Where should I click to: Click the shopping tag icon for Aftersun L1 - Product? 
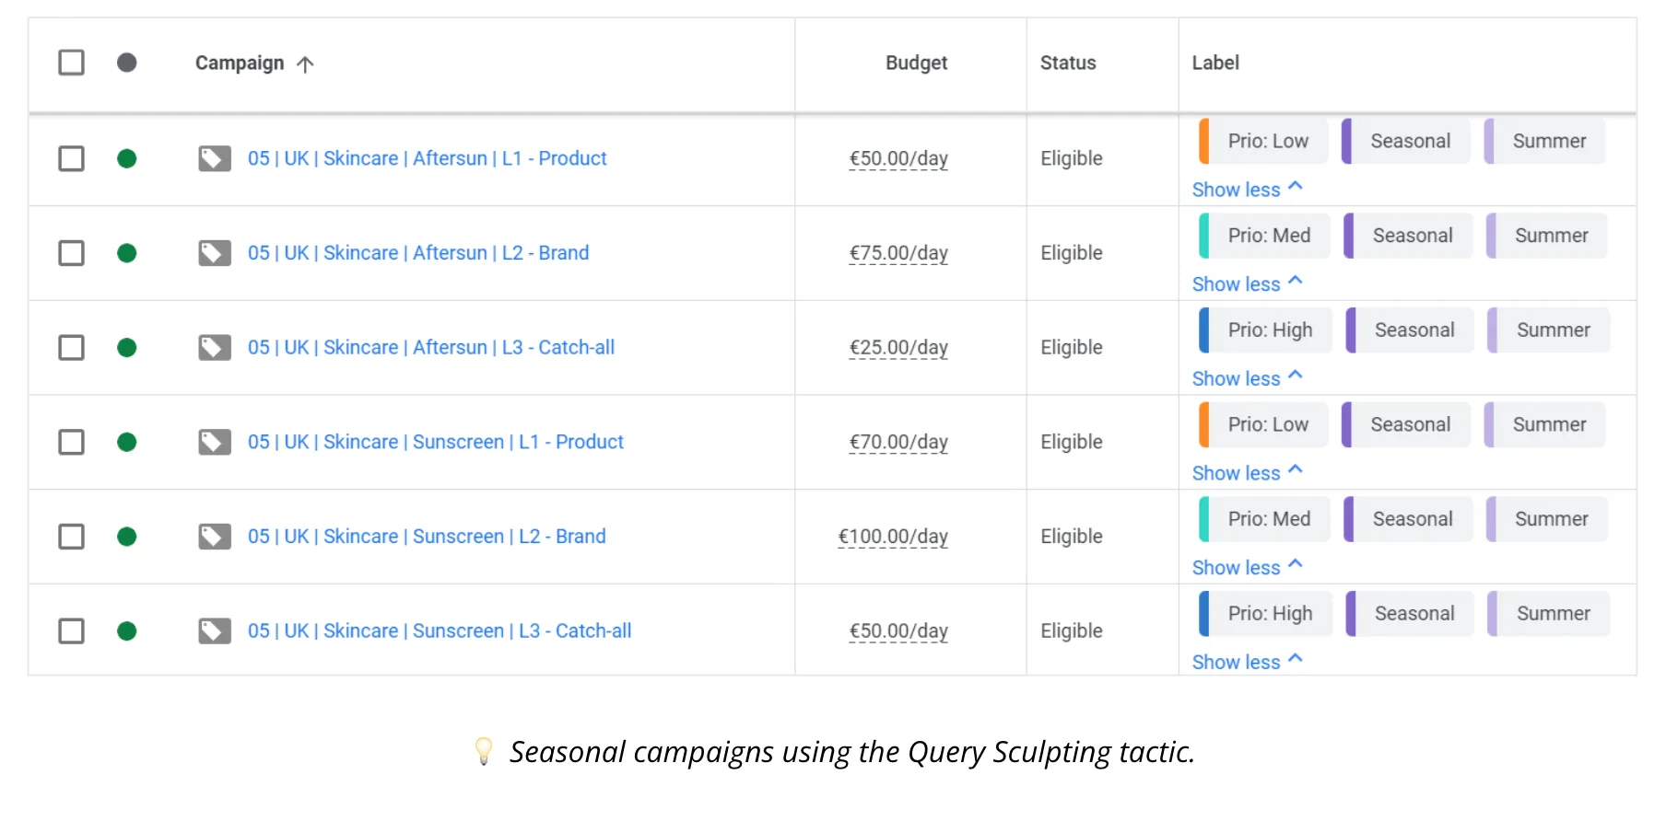[215, 158]
